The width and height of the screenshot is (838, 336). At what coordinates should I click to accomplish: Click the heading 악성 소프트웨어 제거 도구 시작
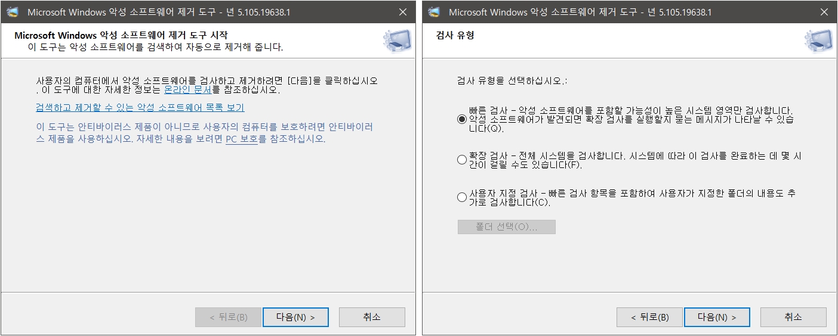tap(121, 36)
